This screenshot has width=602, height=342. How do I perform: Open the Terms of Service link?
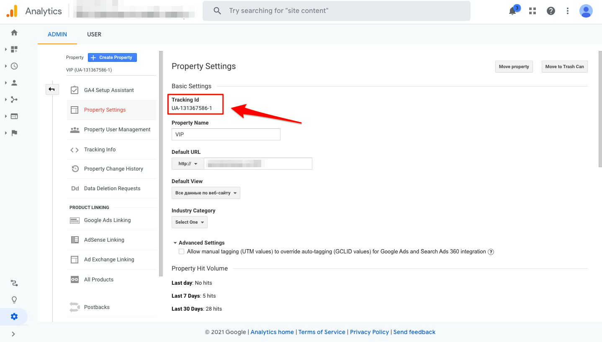322,332
